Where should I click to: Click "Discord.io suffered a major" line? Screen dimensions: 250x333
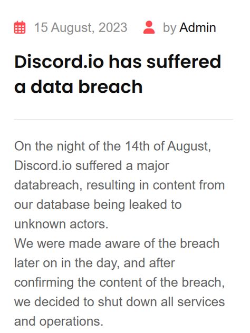click(92, 165)
